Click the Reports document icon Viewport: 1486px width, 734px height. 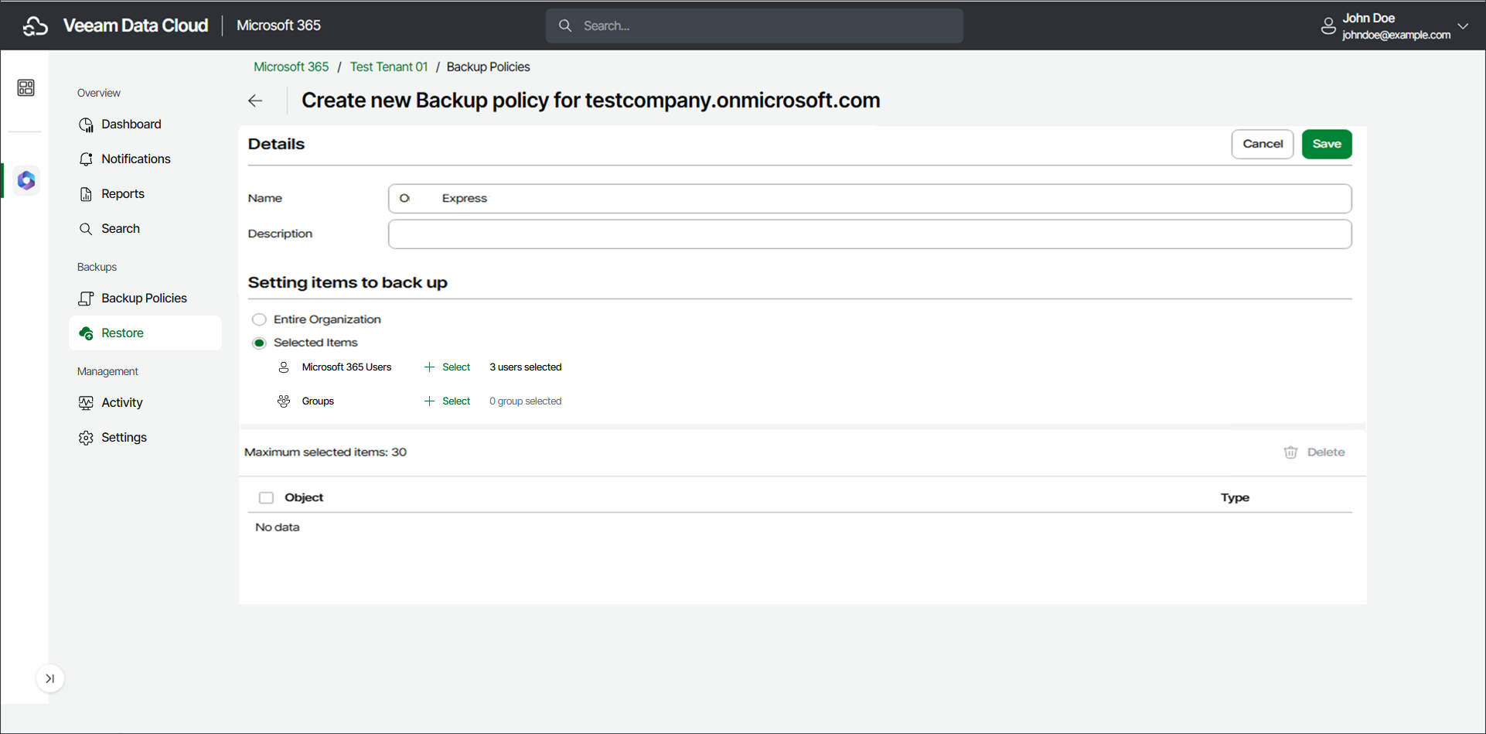[x=86, y=194]
